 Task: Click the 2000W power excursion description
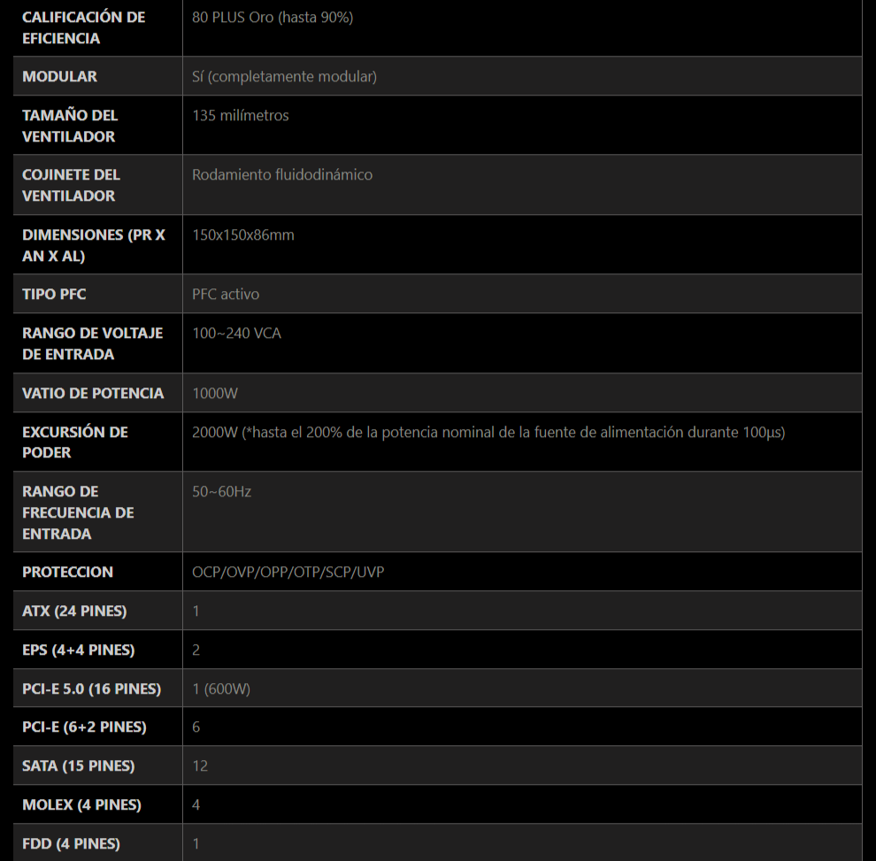pyautogui.click(x=488, y=432)
